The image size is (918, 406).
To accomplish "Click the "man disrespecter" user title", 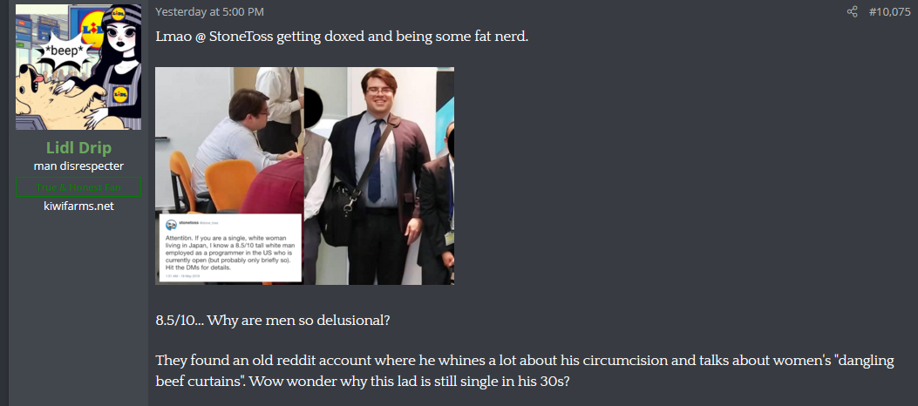I will (x=78, y=166).
